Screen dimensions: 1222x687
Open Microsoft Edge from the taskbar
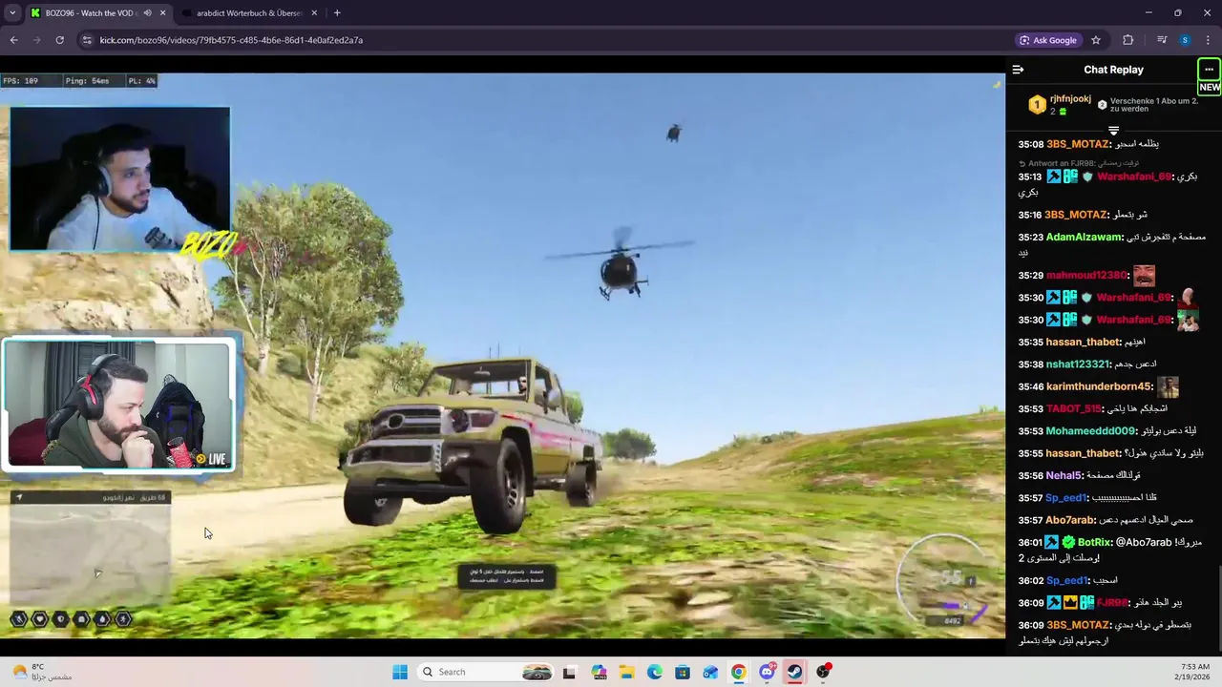pyautogui.click(x=655, y=672)
